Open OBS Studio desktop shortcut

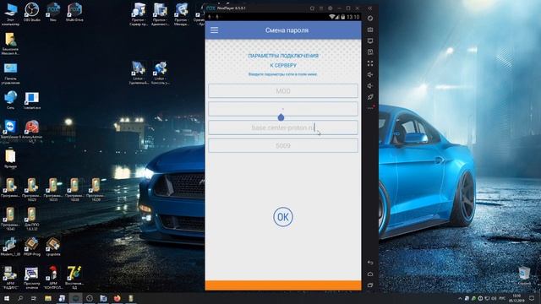(x=32, y=12)
